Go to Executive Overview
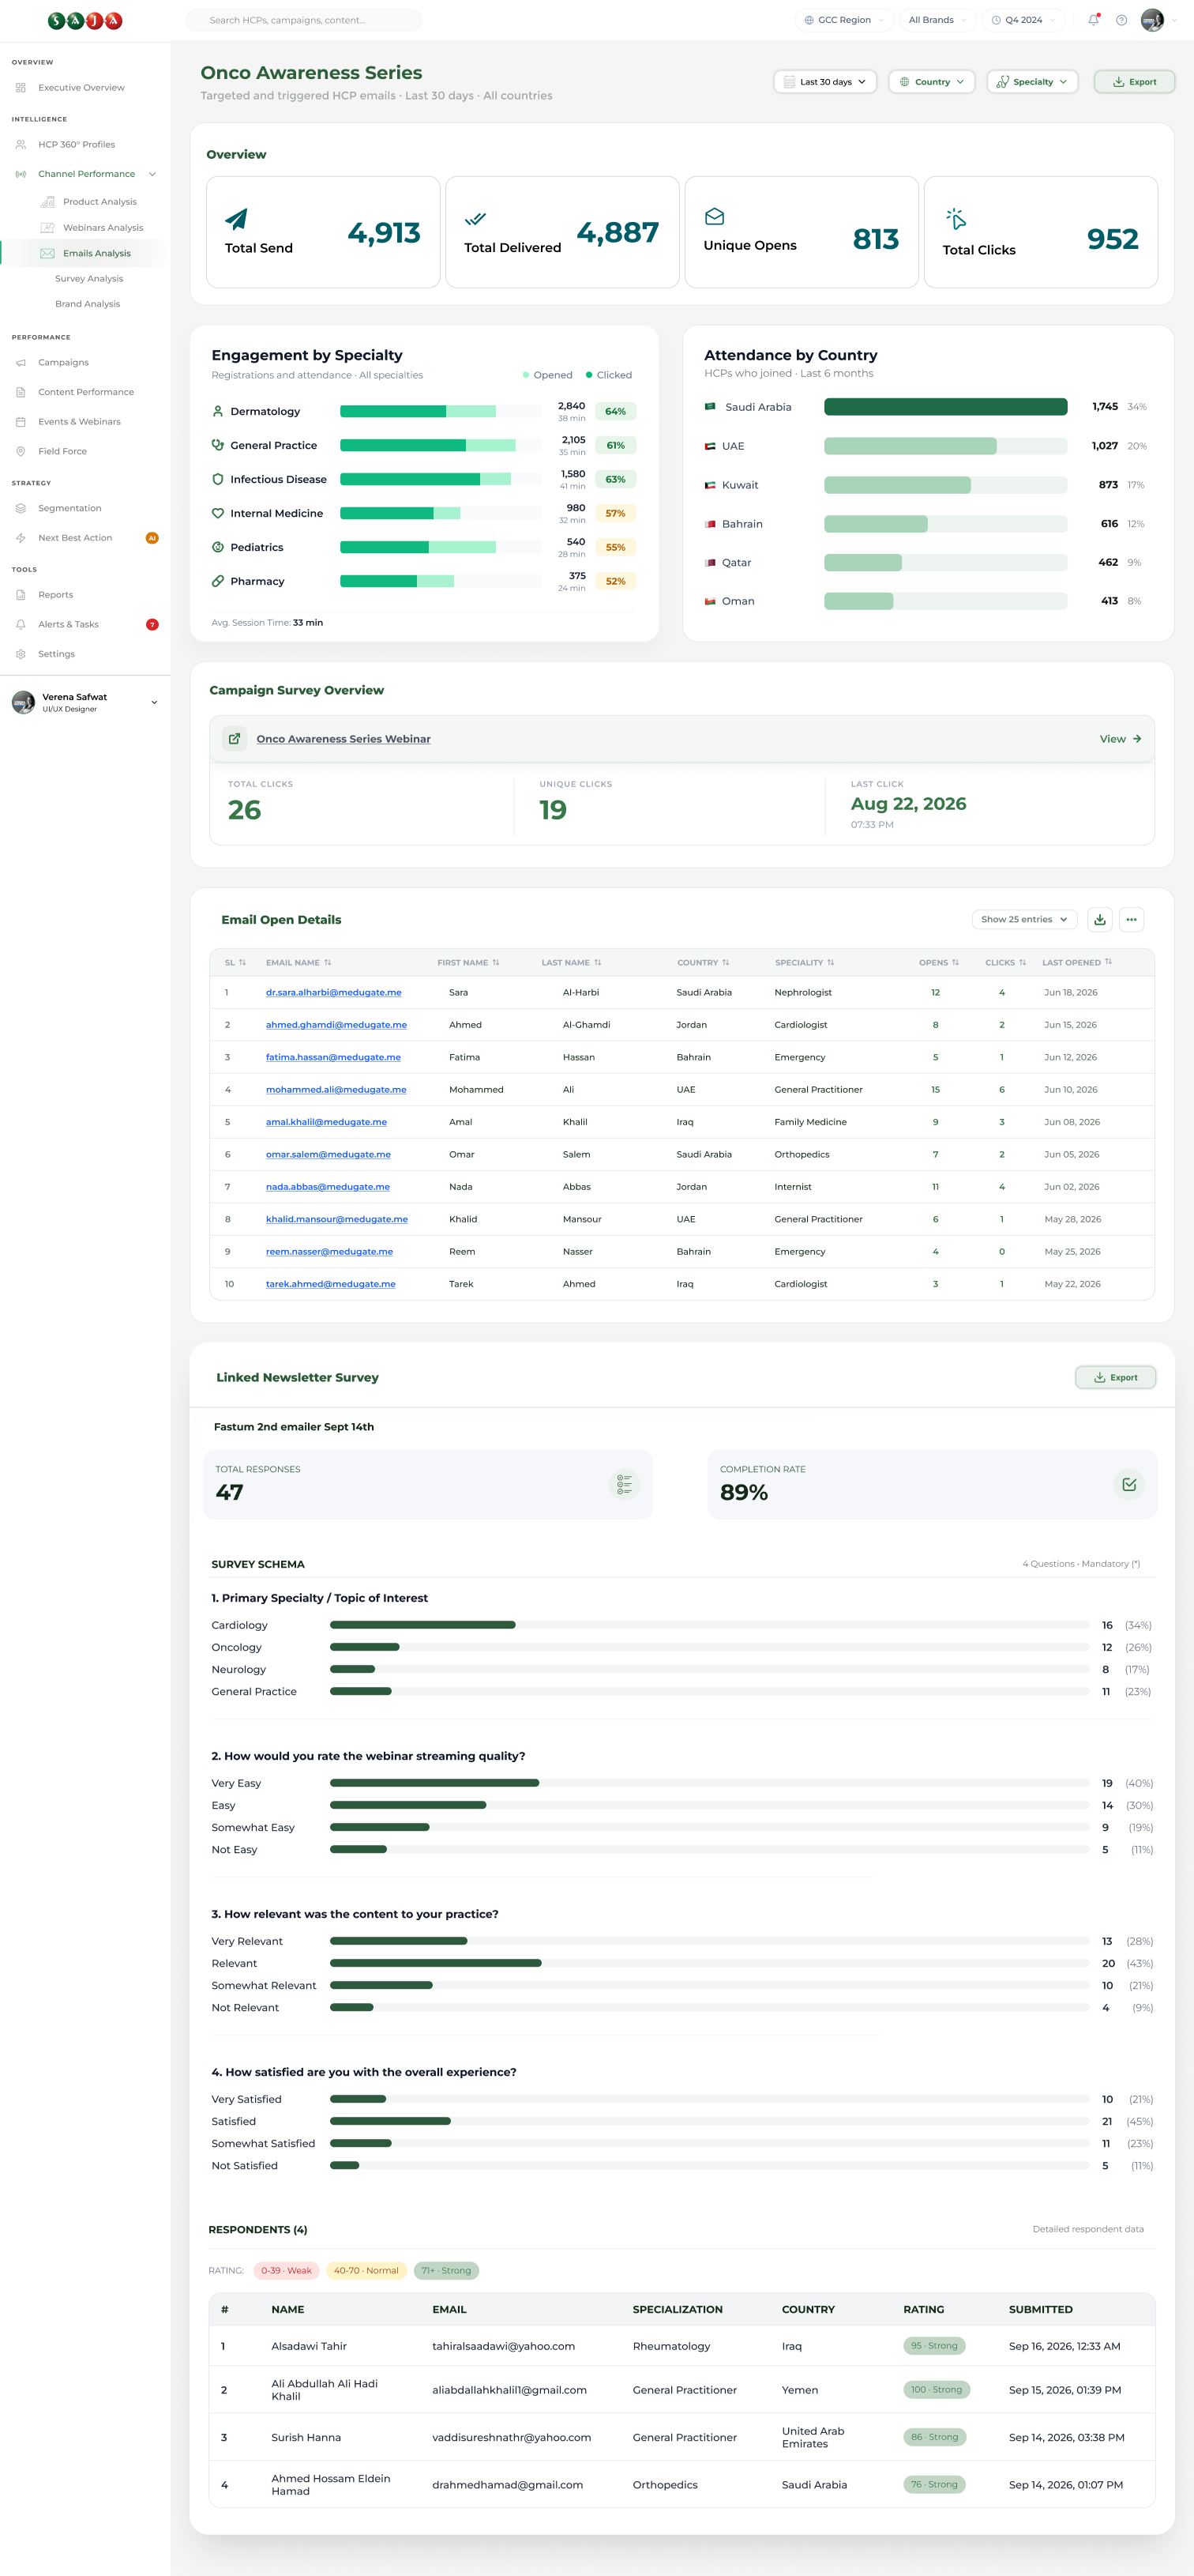This screenshot has width=1194, height=2576. pos(81,88)
